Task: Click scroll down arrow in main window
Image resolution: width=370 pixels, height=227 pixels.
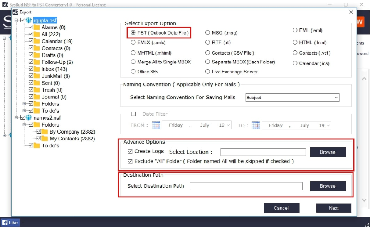Action: (364, 200)
